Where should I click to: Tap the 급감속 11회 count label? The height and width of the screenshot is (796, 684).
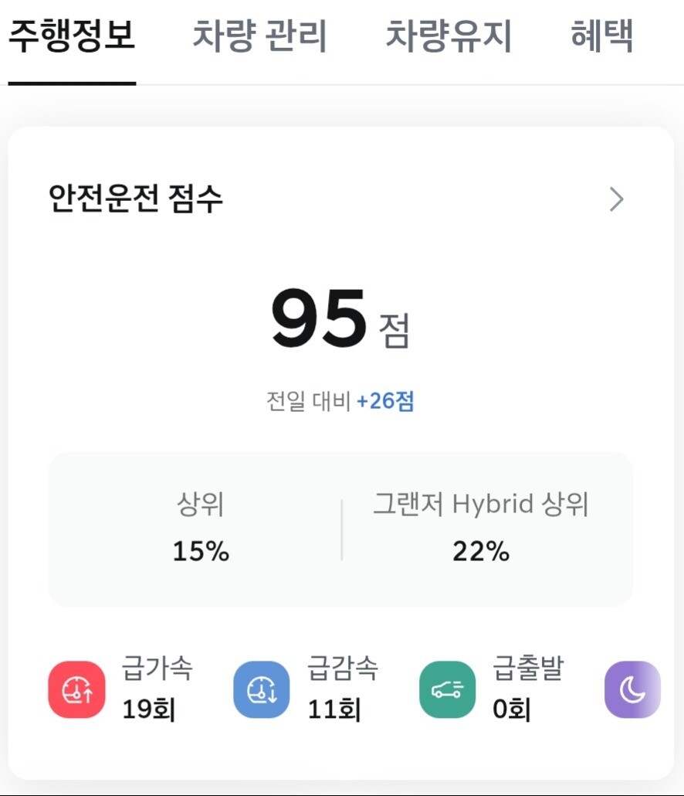tap(334, 709)
